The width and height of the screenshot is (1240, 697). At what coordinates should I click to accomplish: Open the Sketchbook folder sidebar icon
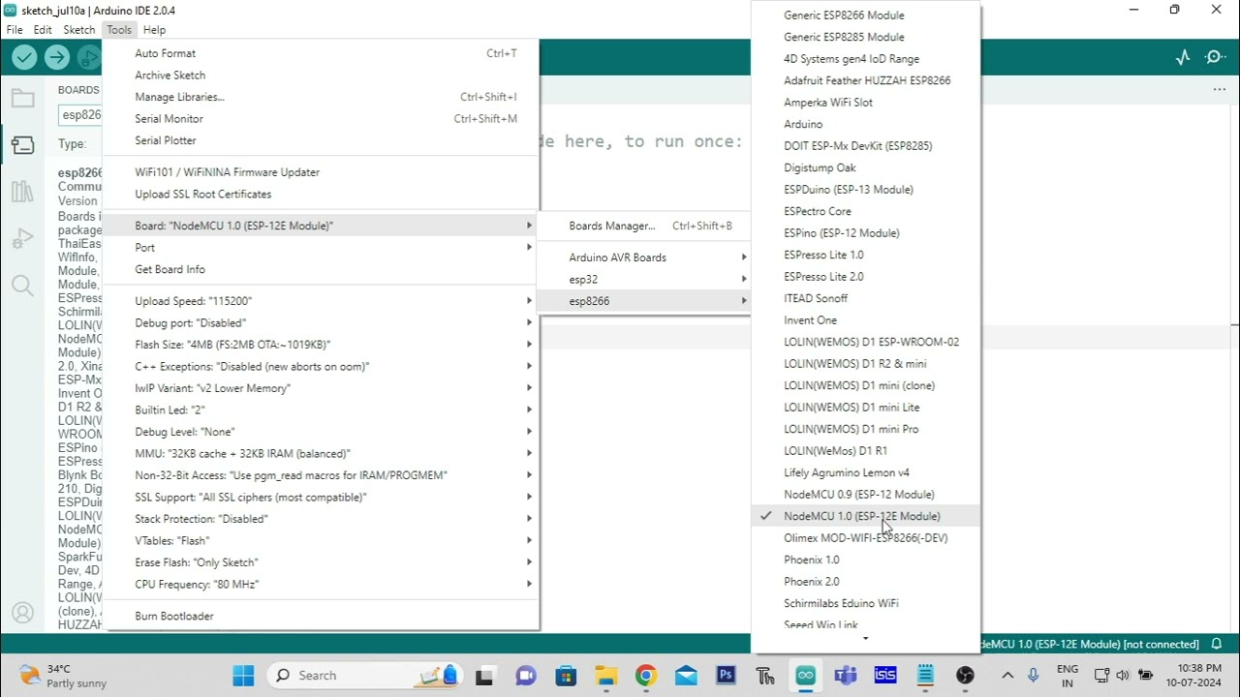22,98
